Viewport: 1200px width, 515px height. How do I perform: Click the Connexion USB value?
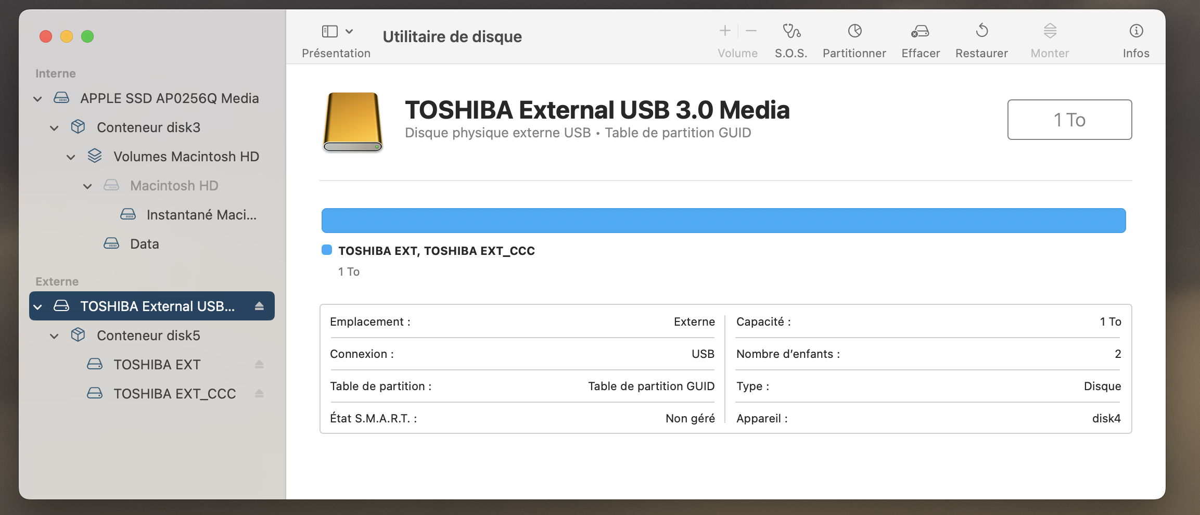[703, 354]
